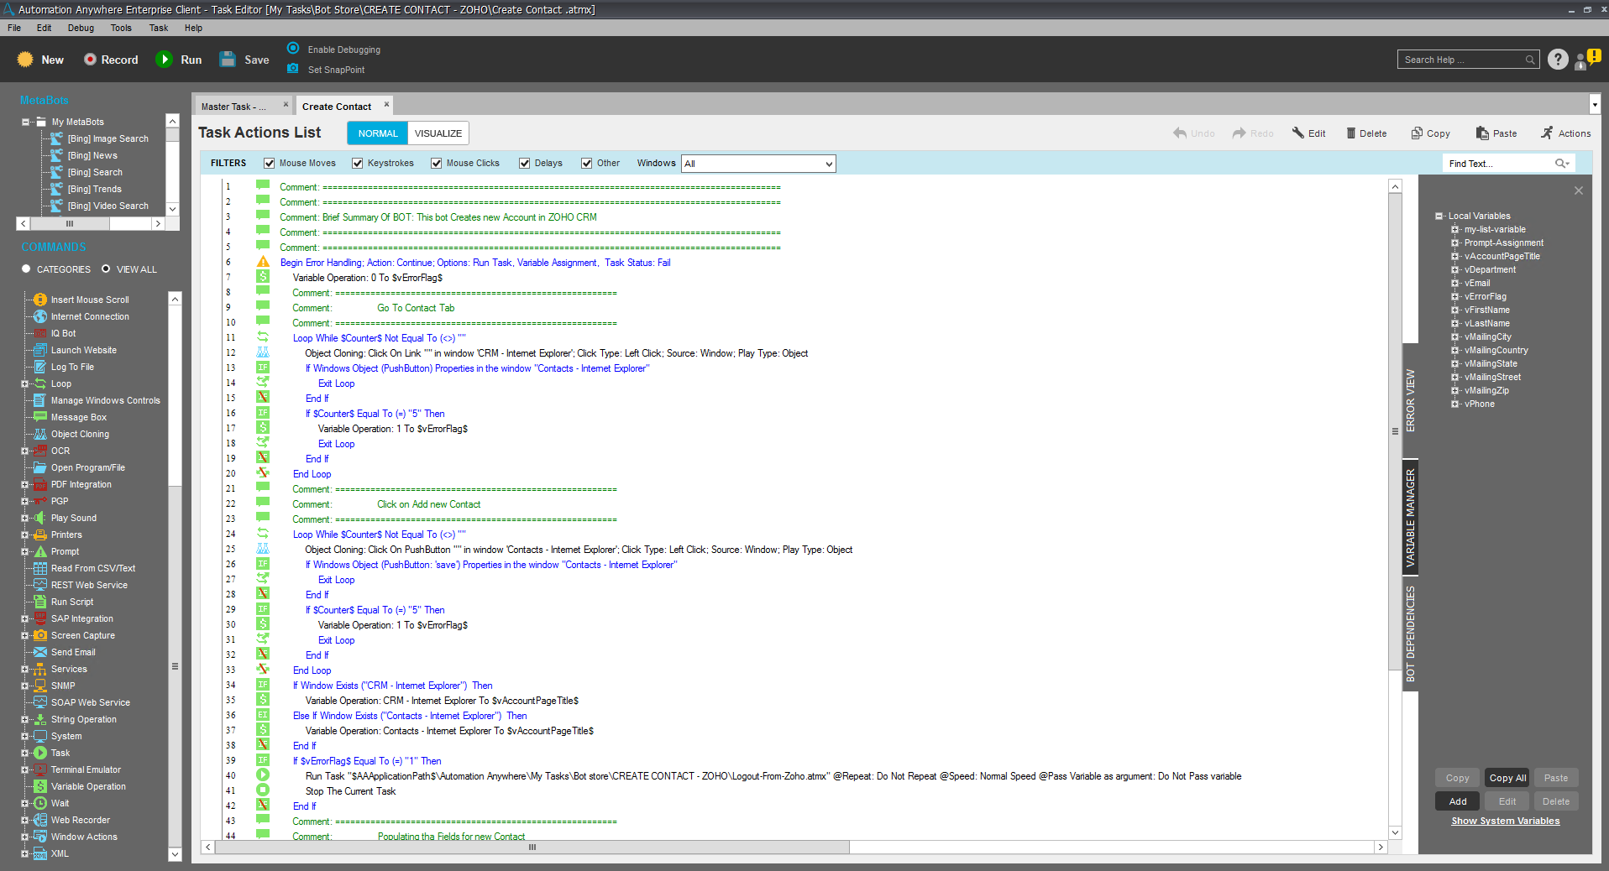1609x871 pixels.
Task: Click the Show System Variables link
Action: point(1505,821)
